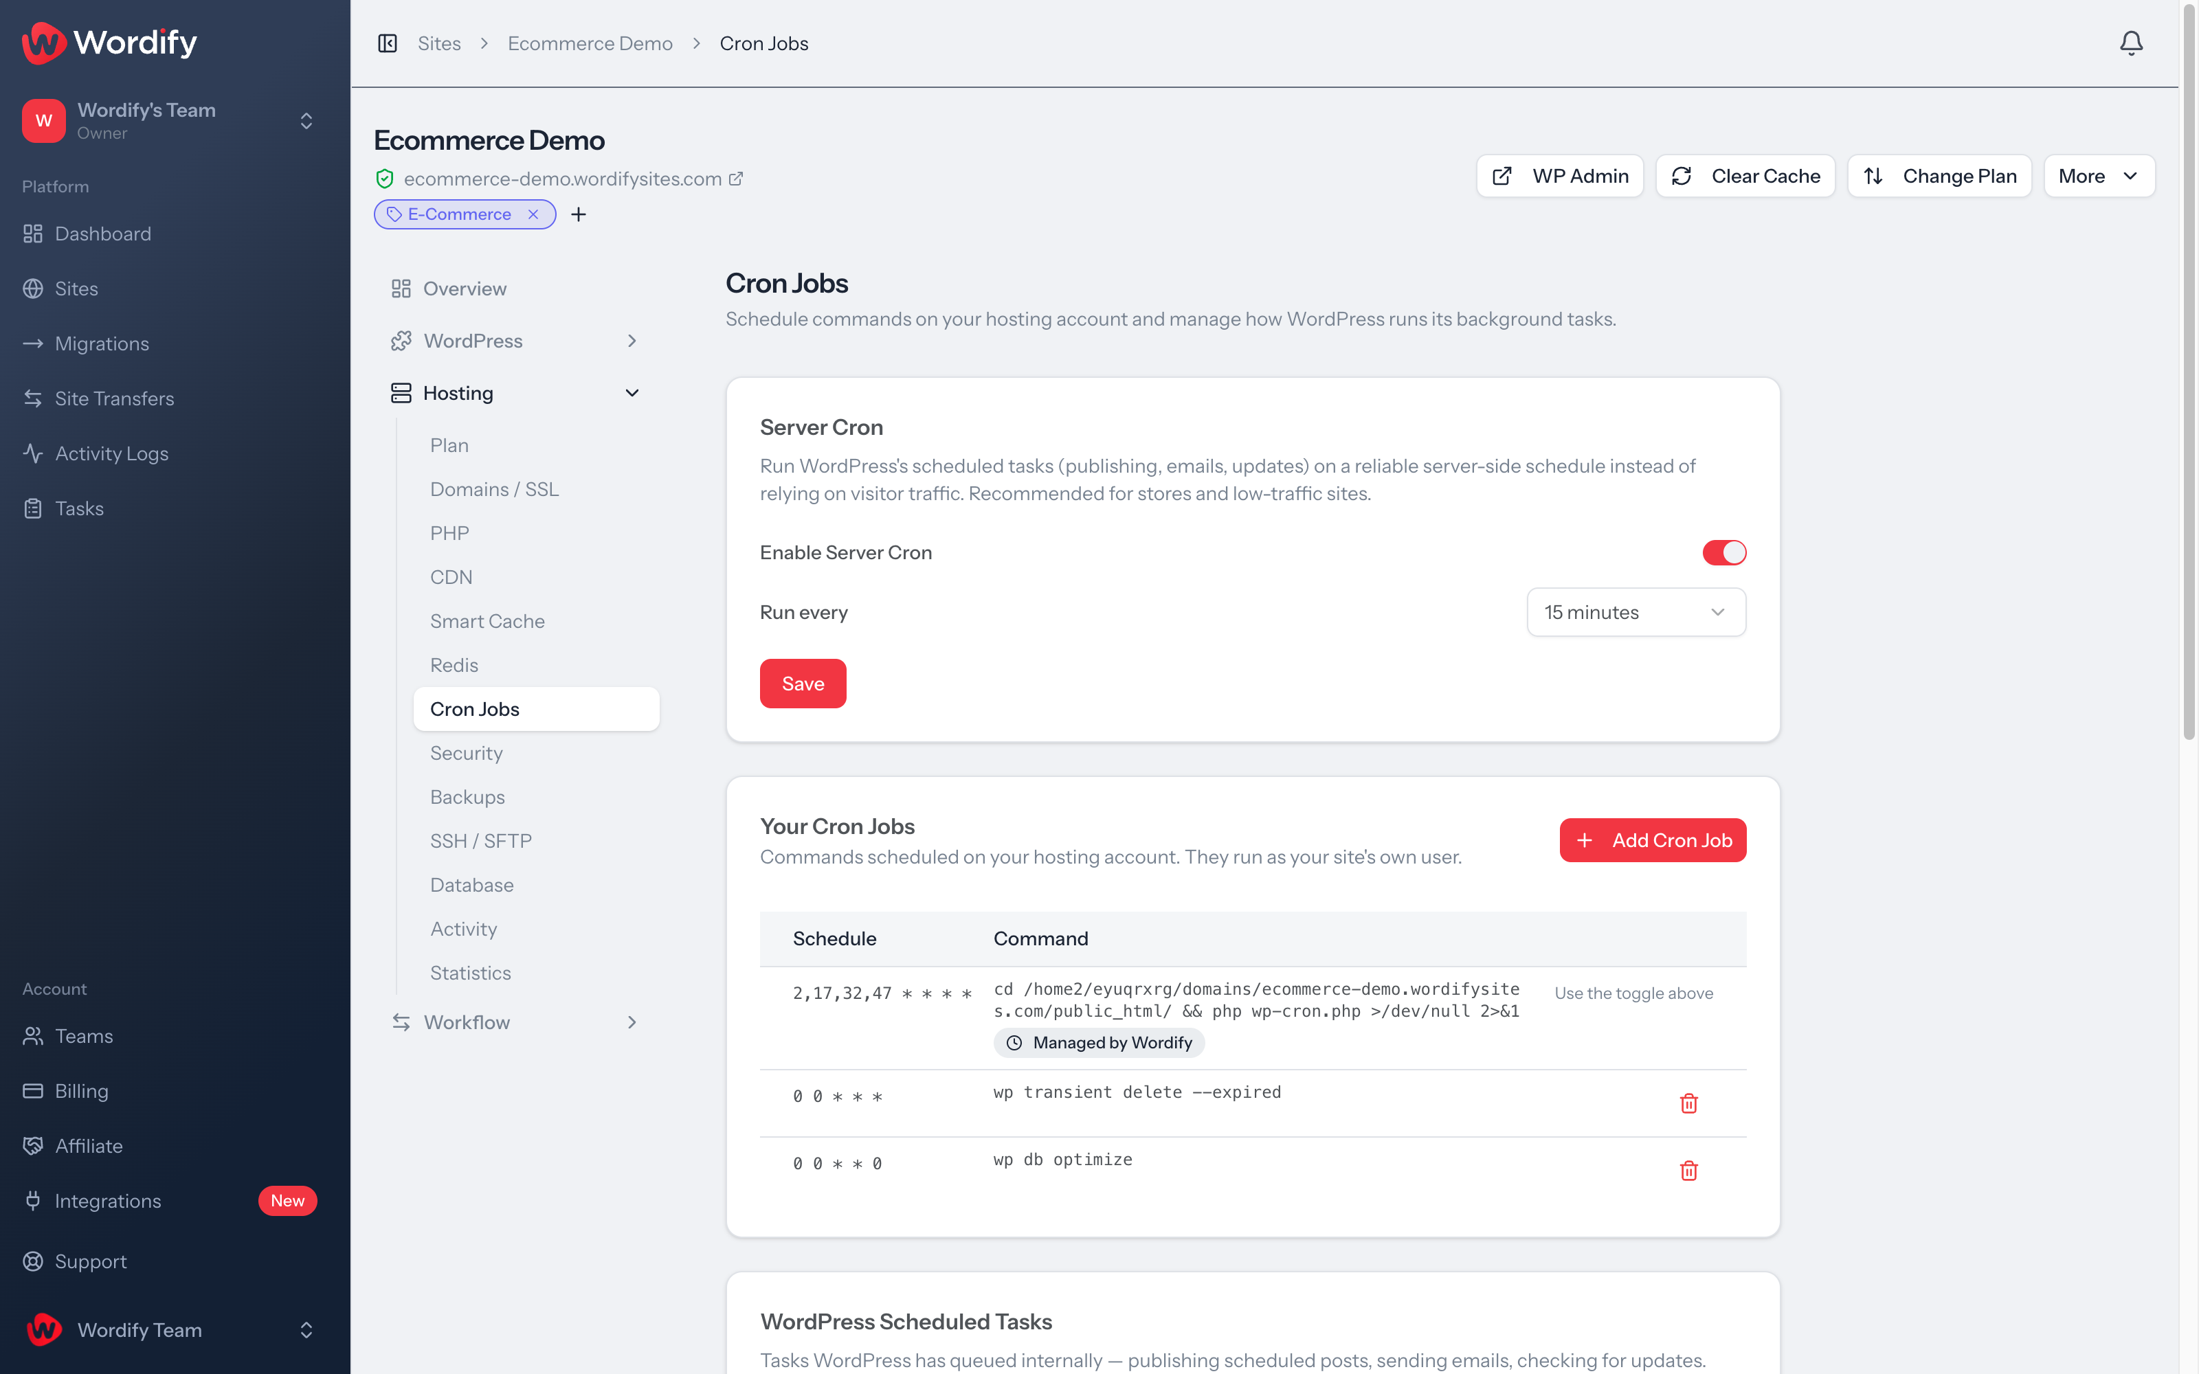Click the green SSL shield icon
2199x1374 pixels.
coord(384,179)
